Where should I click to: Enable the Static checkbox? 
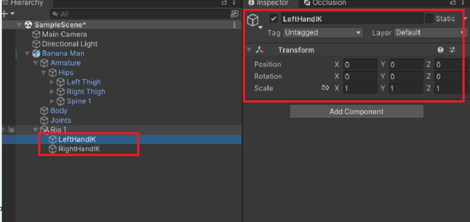429,19
